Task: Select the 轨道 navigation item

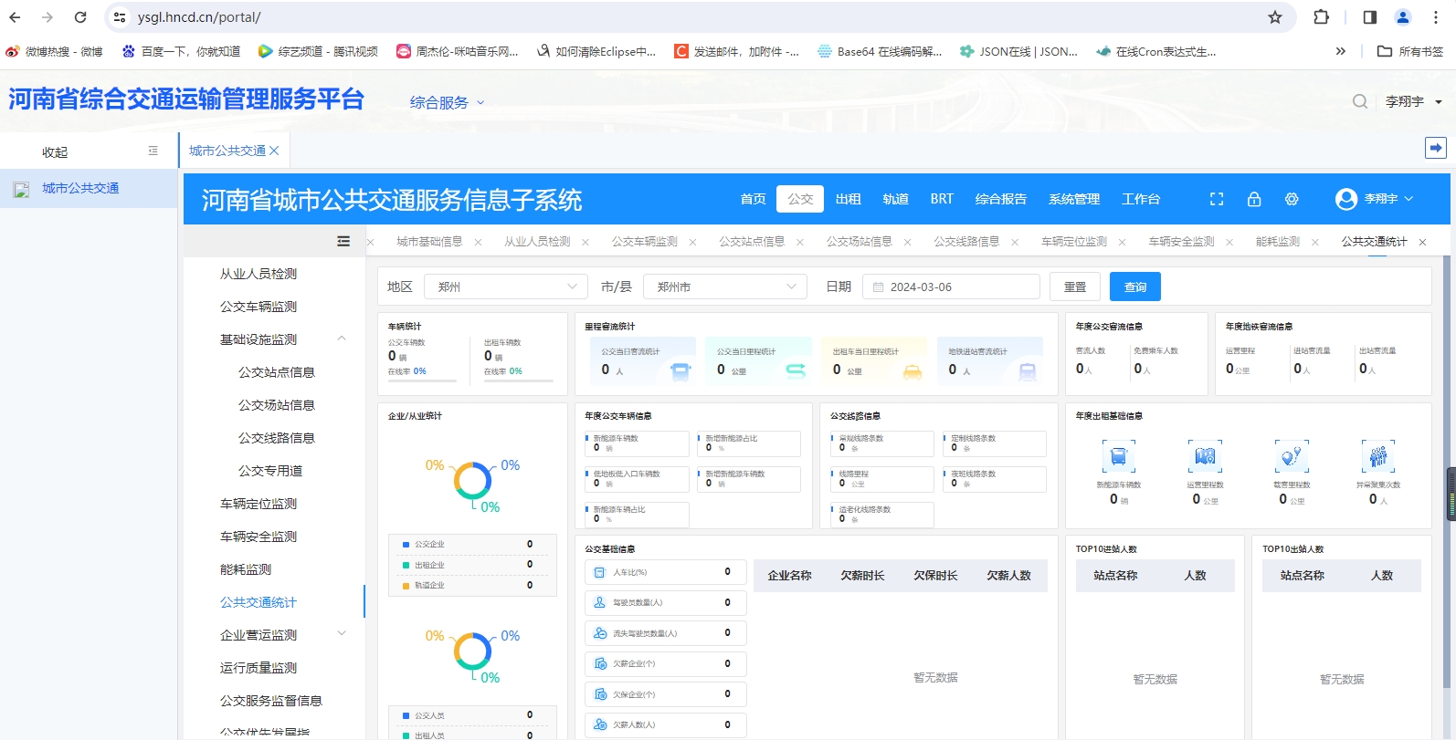Action: point(895,199)
